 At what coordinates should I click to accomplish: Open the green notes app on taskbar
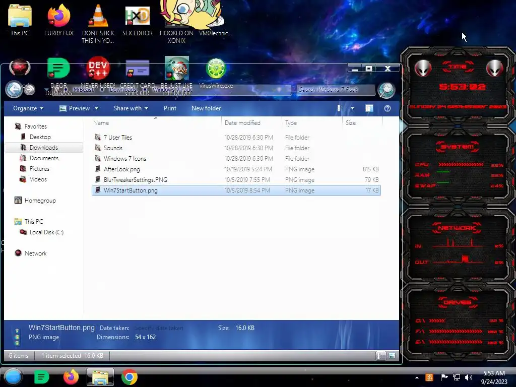pos(41,377)
